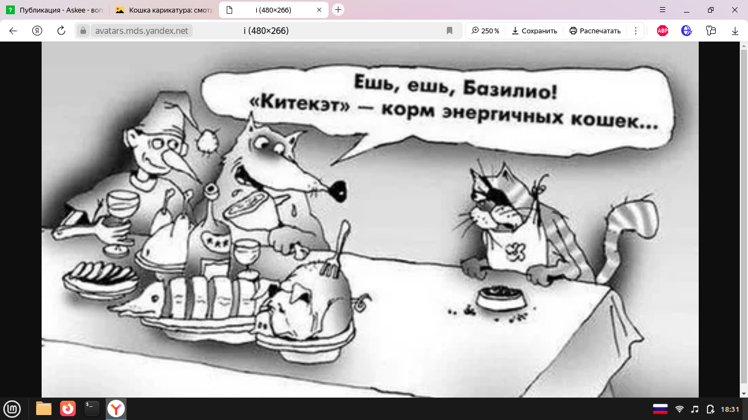This screenshot has height=420, width=748.
Task: Reload the page with refresh icon
Action: tap(61, 31)
